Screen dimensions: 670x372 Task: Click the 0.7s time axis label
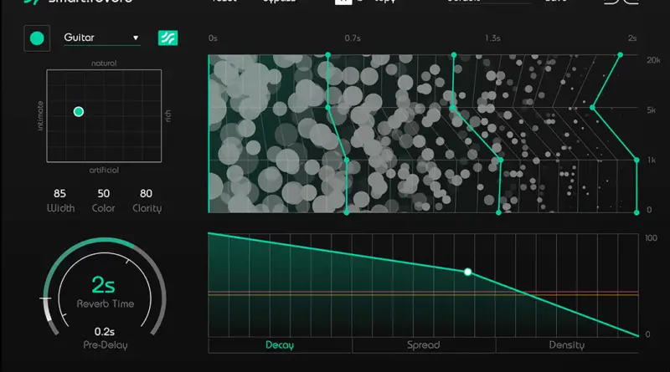pyautogui.click(x=353, y=38)
